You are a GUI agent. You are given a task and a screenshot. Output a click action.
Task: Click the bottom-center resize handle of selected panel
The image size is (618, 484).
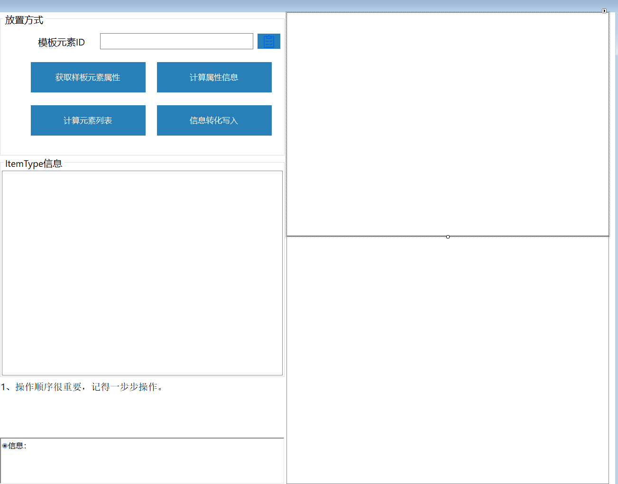448,237
